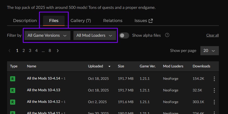Screen dimensions: 228x114
Task: Jump to page 8 of results
Action: coord(50,51)
